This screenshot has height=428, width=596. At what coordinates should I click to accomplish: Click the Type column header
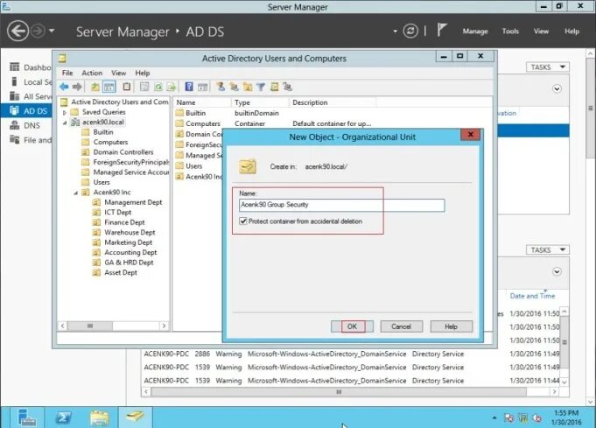[x=260, y=102]
